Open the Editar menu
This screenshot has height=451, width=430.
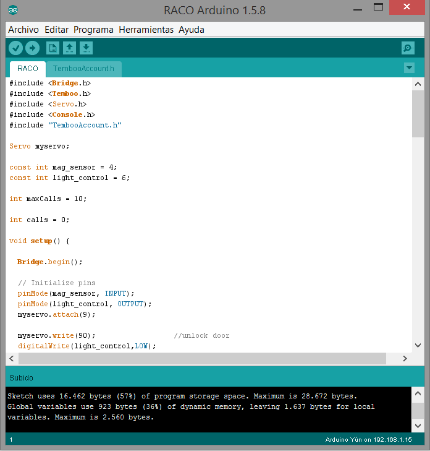coord(57,30)
